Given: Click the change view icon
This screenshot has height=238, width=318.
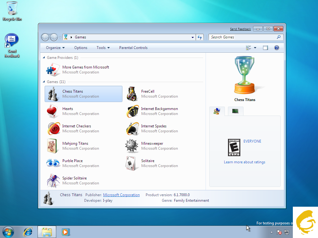Looking at the screenshot, I should pos(248,48).
